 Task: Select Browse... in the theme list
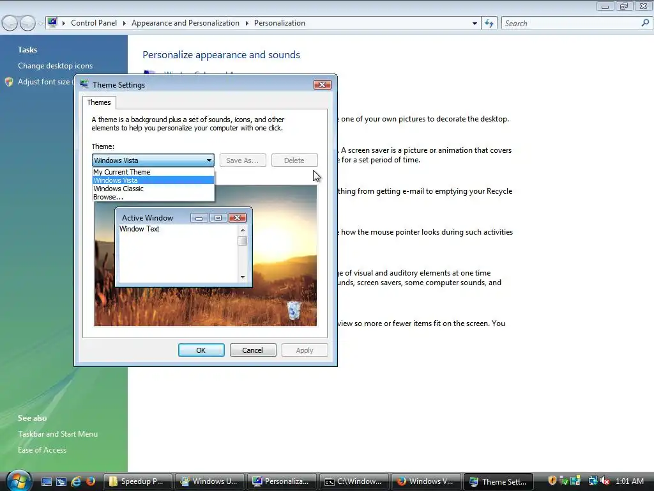tap(153, 197)
